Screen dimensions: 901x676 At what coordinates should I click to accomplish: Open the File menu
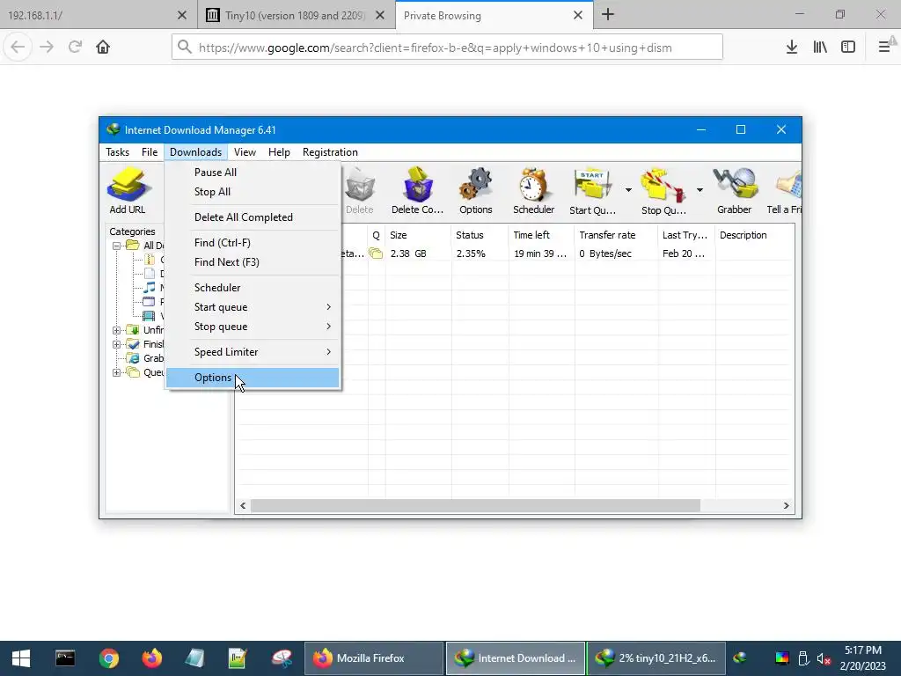pyautogui.click(x=150, y=152)
